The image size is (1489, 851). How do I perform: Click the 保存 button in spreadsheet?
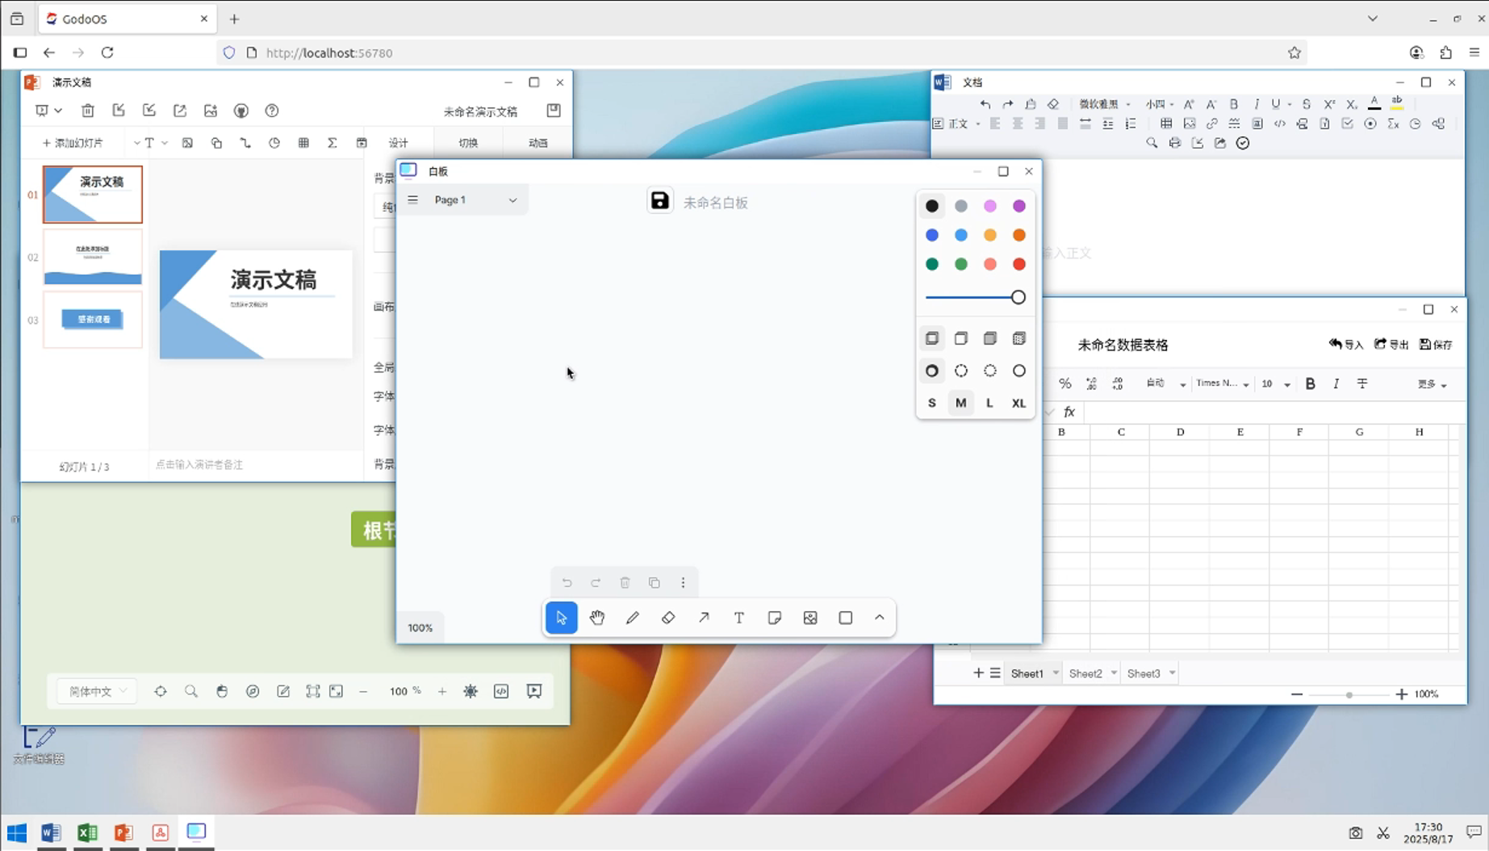(1436, 345)
